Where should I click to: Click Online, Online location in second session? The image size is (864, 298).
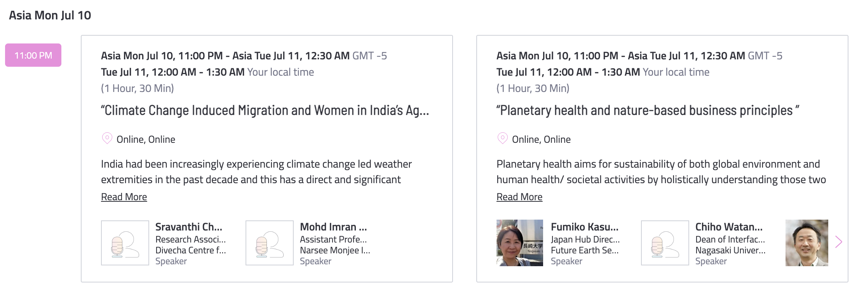tap(541, 139)
